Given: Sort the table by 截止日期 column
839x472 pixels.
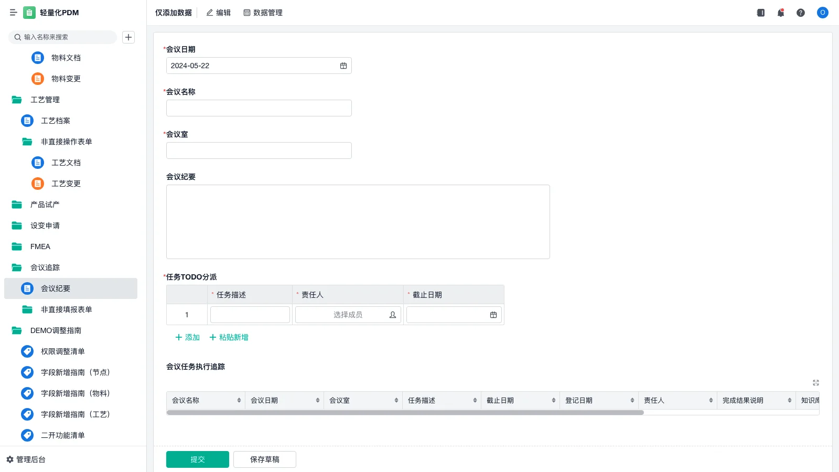Looking at the screenshot, I should [x=554, y=400].
